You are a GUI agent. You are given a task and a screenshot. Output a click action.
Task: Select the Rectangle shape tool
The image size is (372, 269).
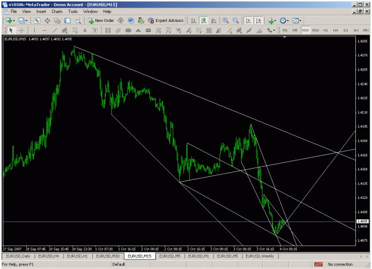148,30
